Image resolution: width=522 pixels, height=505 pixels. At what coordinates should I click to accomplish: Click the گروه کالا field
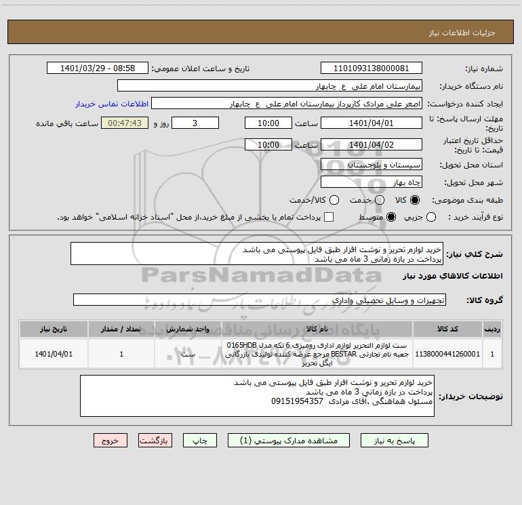(260, 300)
